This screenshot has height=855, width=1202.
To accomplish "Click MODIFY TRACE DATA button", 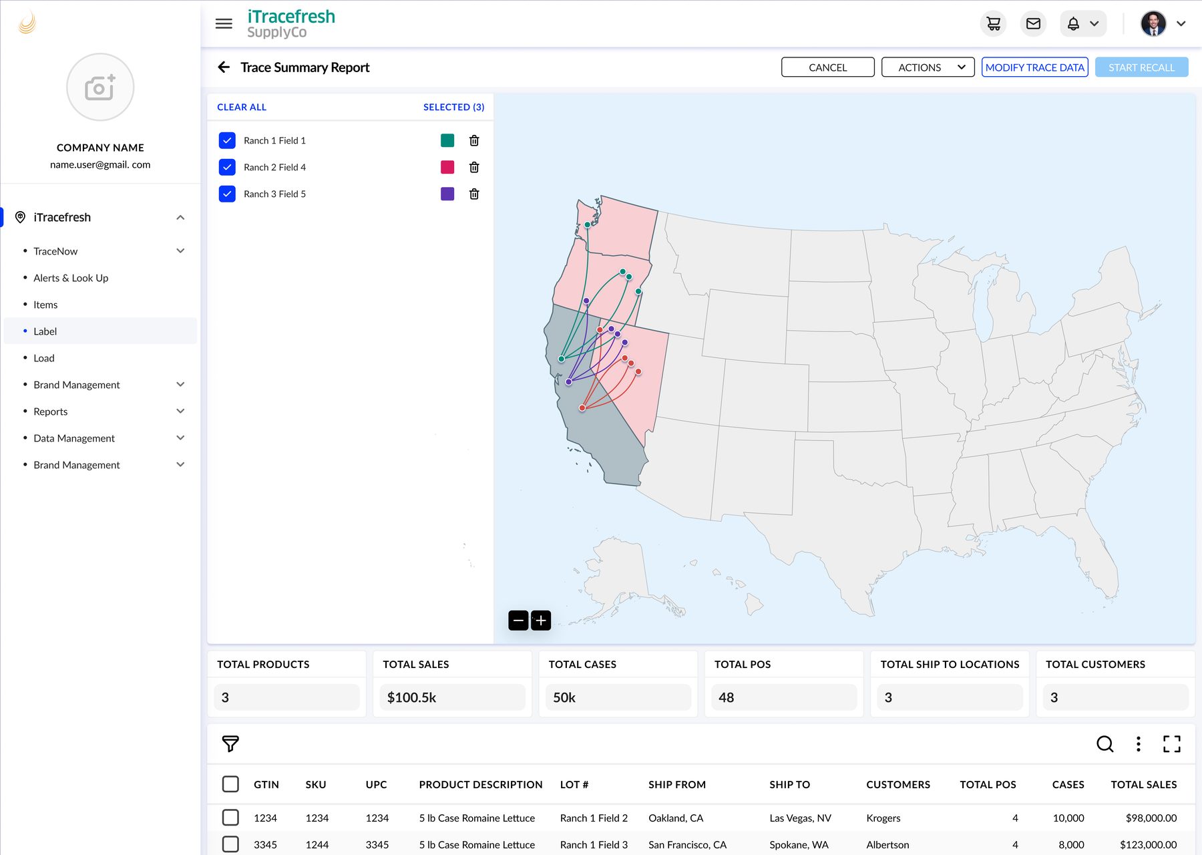I will coord(1034,67).
